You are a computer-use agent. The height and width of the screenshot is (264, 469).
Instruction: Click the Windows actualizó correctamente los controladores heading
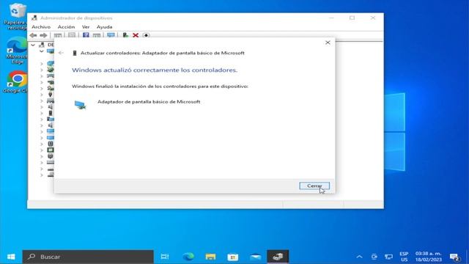pos(155,70)
